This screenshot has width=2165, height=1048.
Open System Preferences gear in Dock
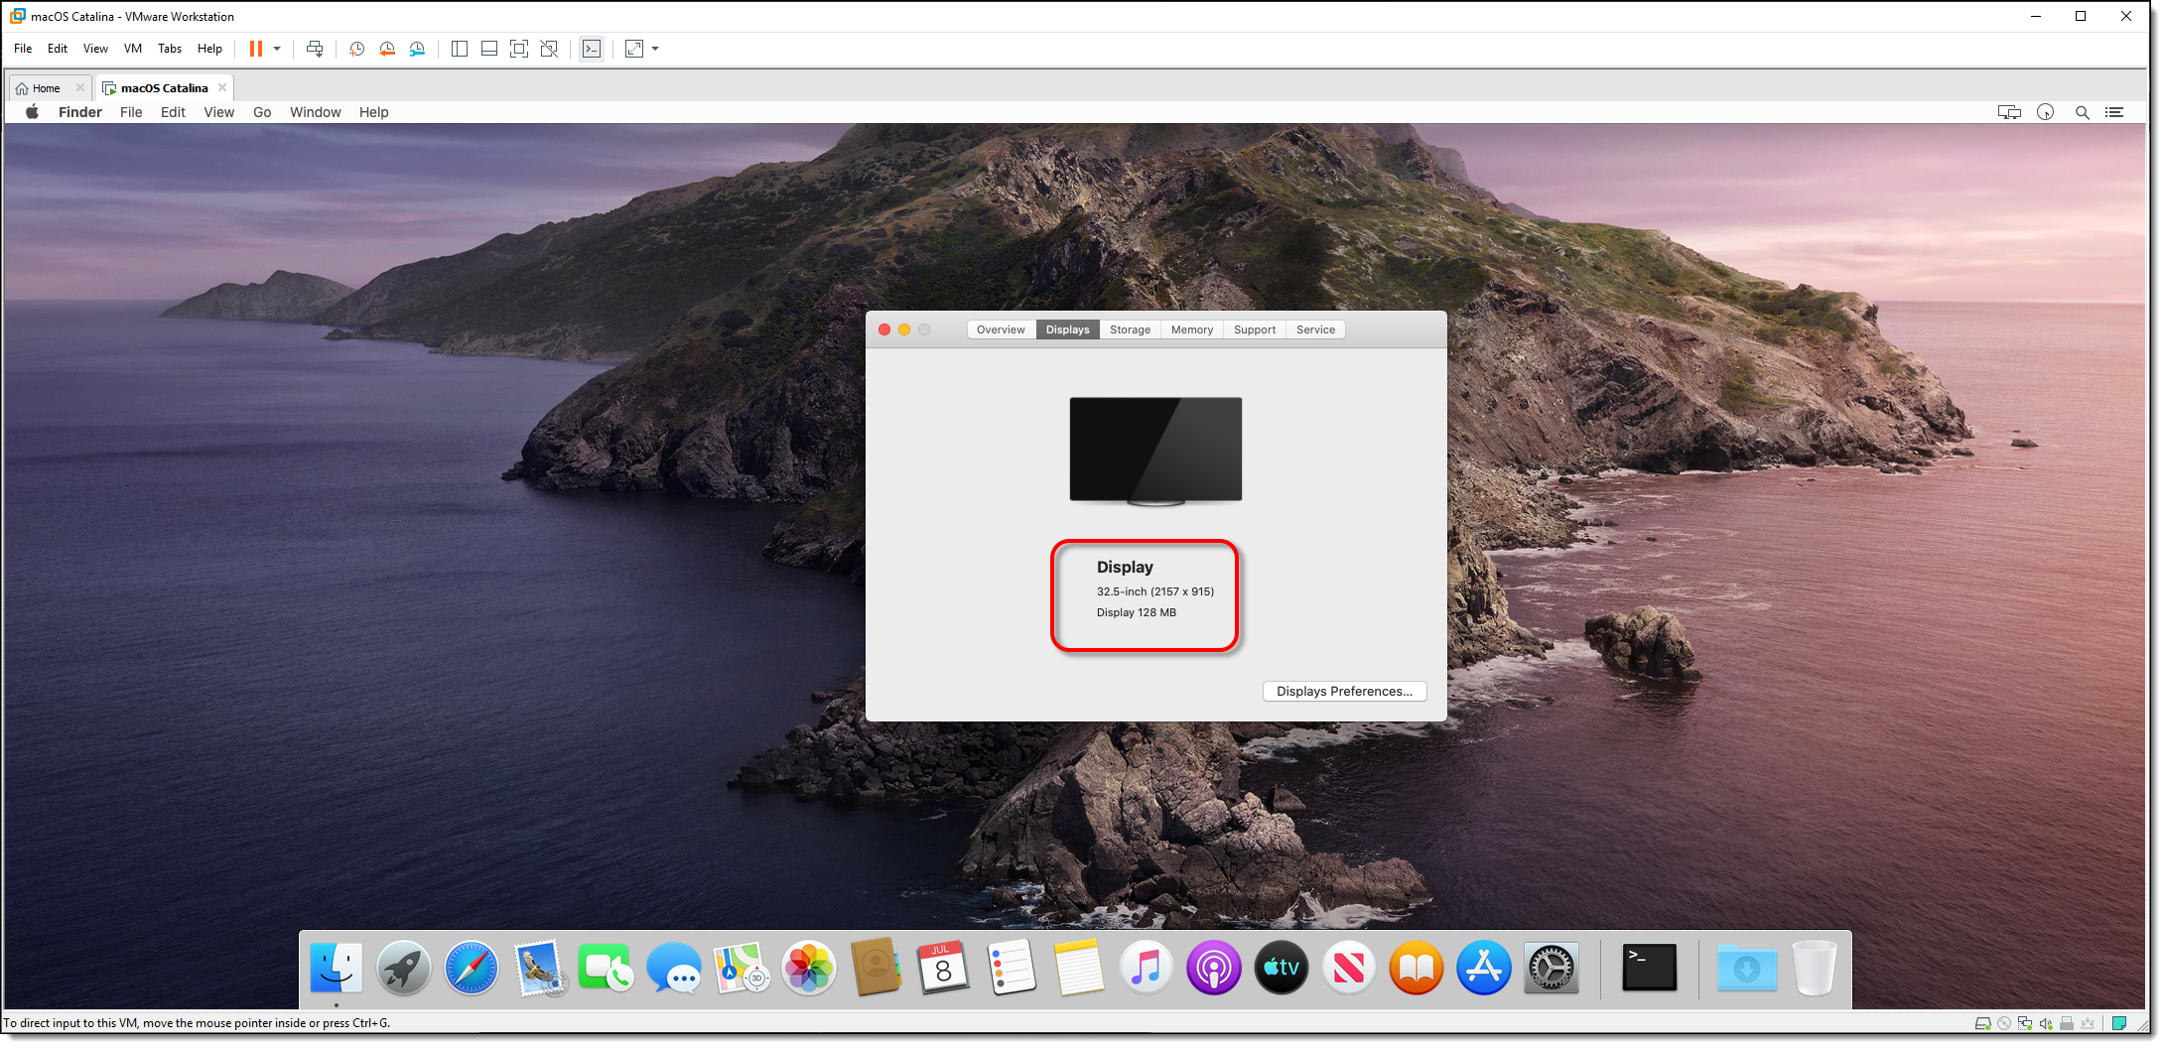(x=1552, y=968)
